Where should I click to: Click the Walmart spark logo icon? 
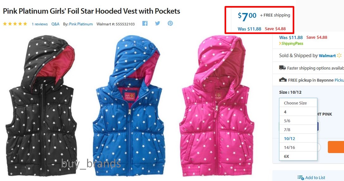point(339,56)
